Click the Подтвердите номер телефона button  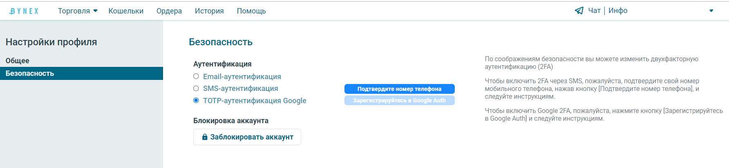coord(400,89)
